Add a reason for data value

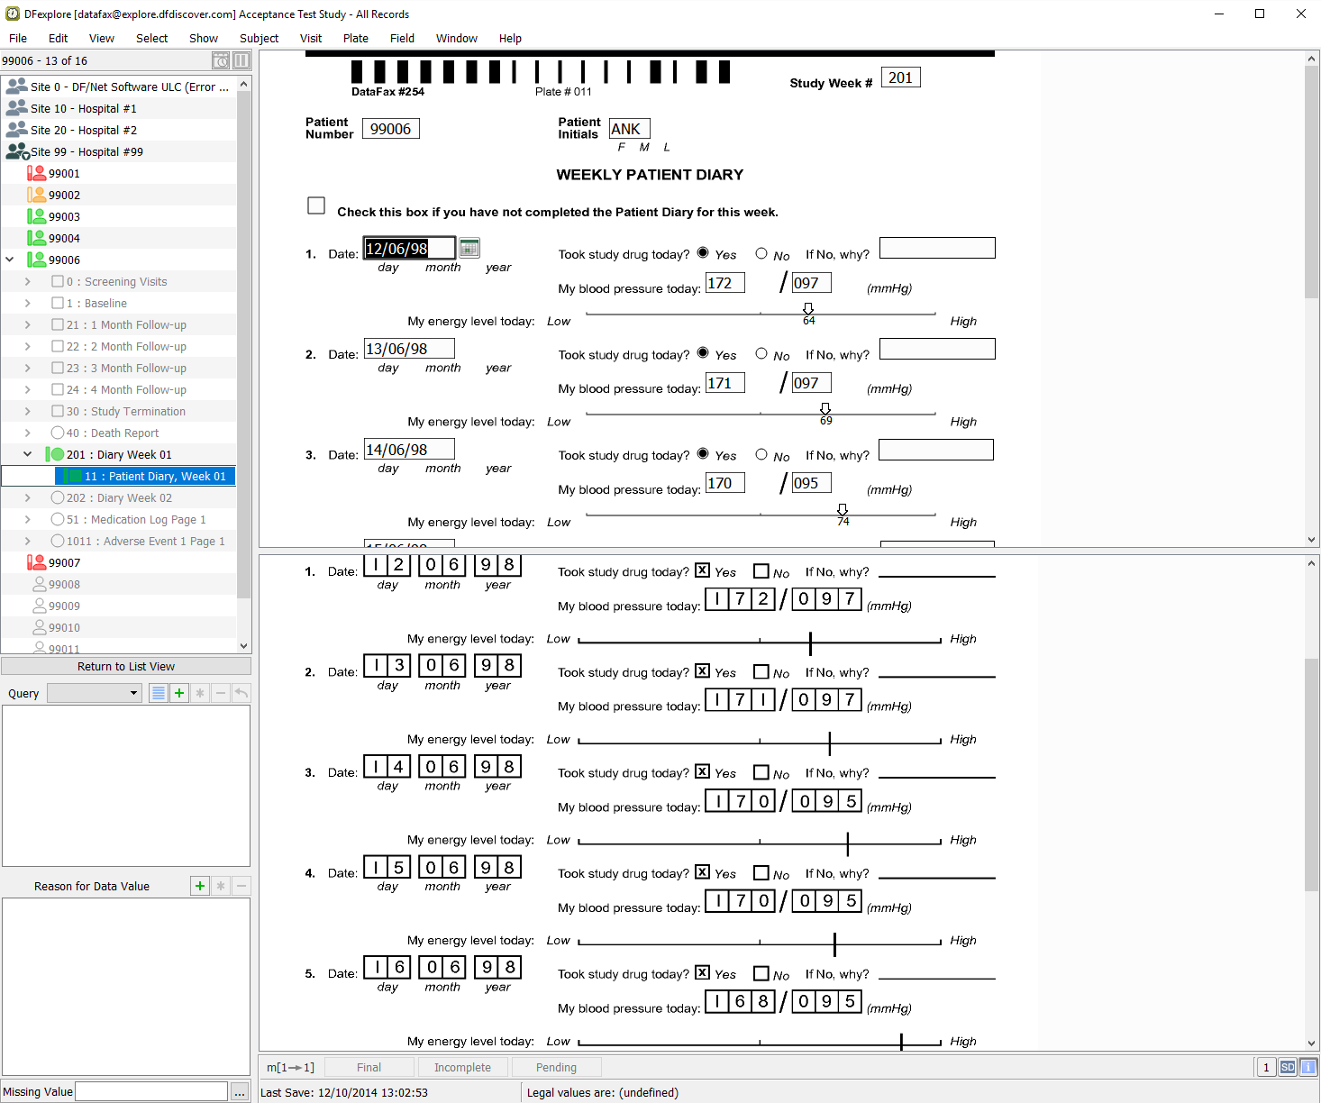coord(200,886)
